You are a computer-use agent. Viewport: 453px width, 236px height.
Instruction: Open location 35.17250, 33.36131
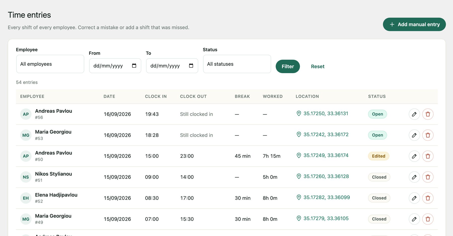click(322, 114)
